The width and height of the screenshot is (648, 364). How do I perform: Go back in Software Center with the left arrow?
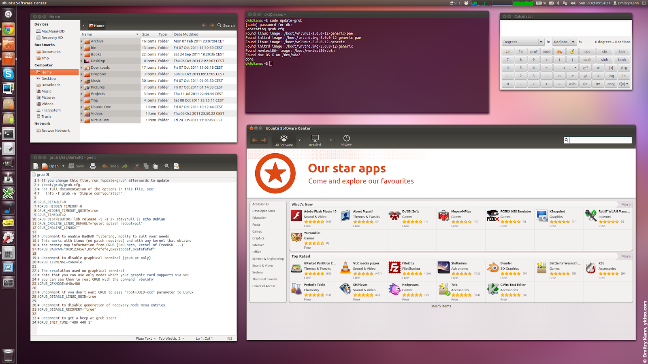[254, 140]
